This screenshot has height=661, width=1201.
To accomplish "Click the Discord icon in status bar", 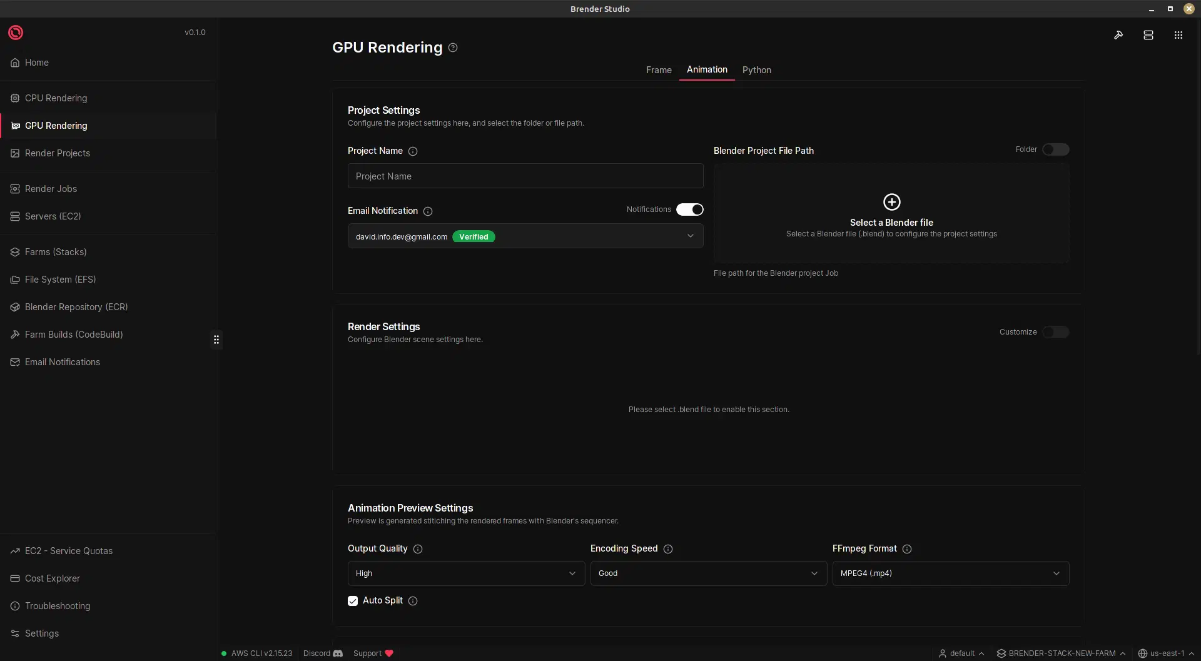I will point(337,653).
